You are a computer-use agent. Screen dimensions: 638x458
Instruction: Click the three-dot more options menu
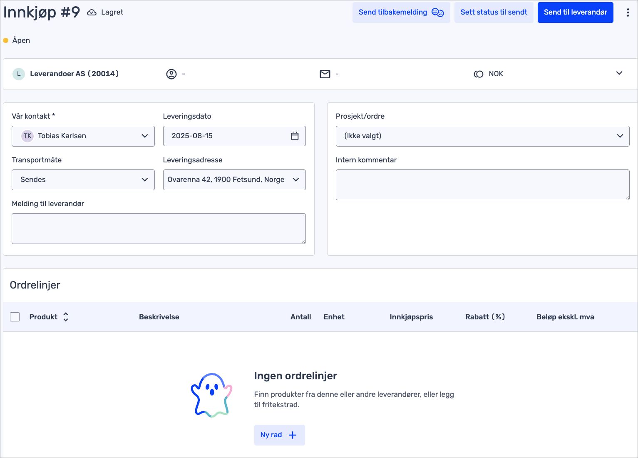(628, 12)
